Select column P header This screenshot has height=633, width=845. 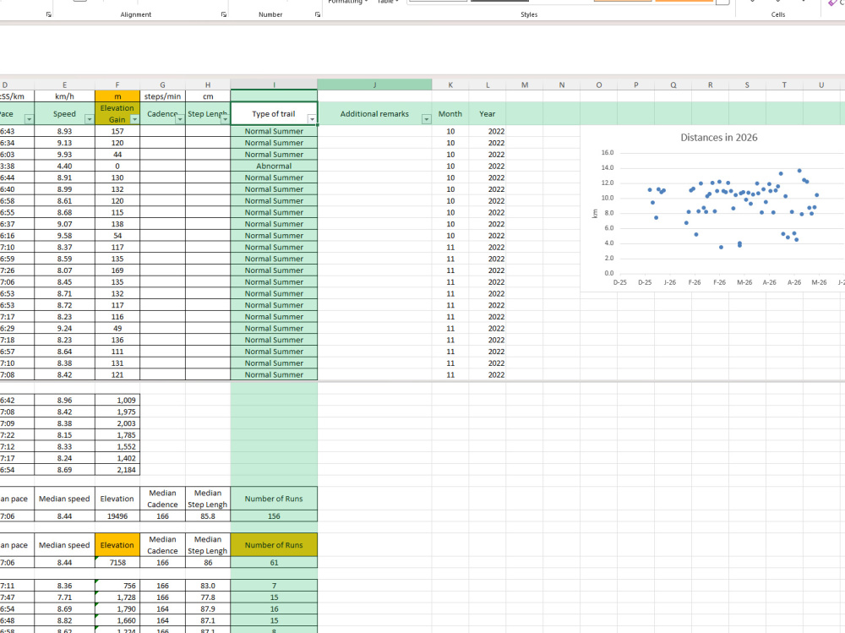[x=636, y=85]
